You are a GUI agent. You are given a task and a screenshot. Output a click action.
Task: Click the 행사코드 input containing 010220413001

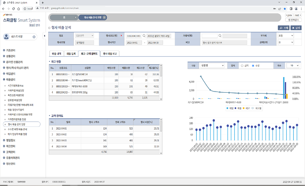(134, 36)
